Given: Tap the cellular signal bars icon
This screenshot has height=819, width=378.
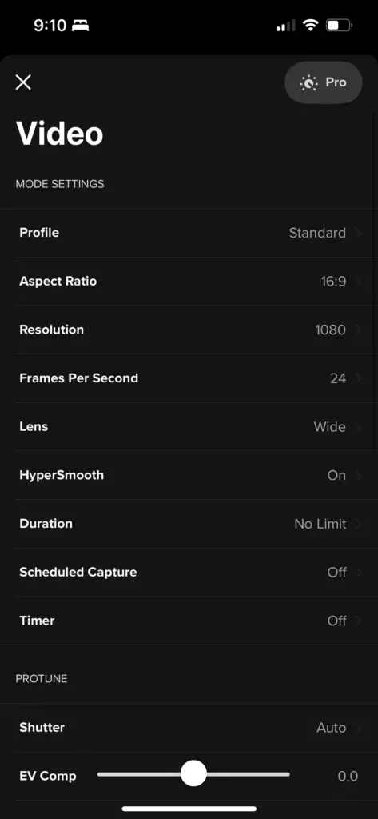Looking at the screenshot, I should click(285, 25).
